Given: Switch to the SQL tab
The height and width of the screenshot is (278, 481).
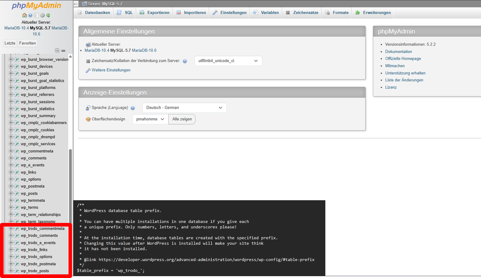Looking at the screenshot, I should 125,12.
